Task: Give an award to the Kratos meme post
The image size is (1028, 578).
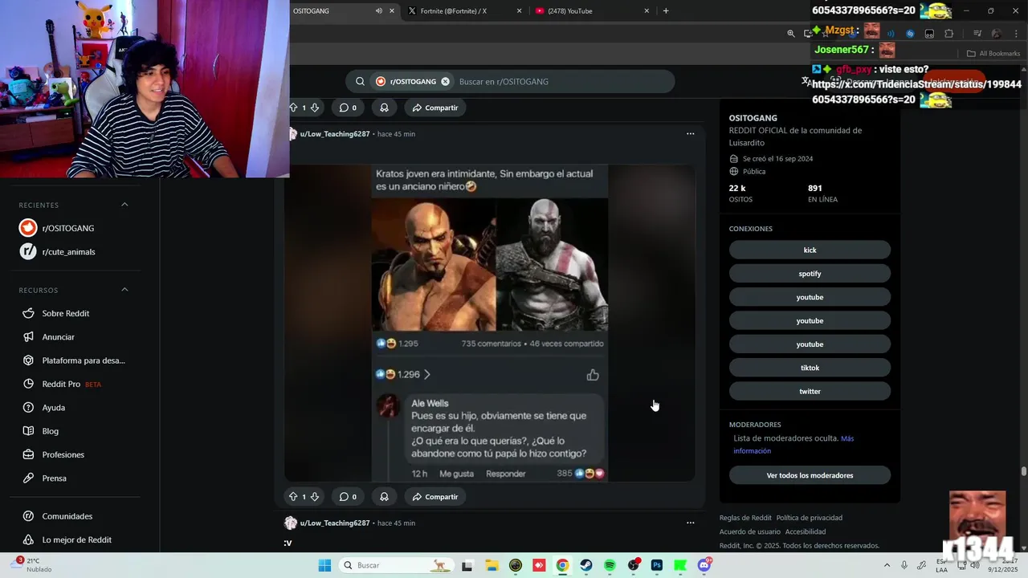Action: (x=384, y=497)
